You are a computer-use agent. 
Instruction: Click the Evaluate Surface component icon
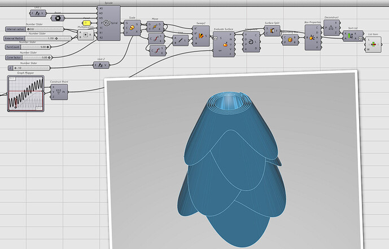[225, 45]
